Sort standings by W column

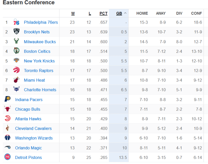pyautogui.click(x=73, y=13)
